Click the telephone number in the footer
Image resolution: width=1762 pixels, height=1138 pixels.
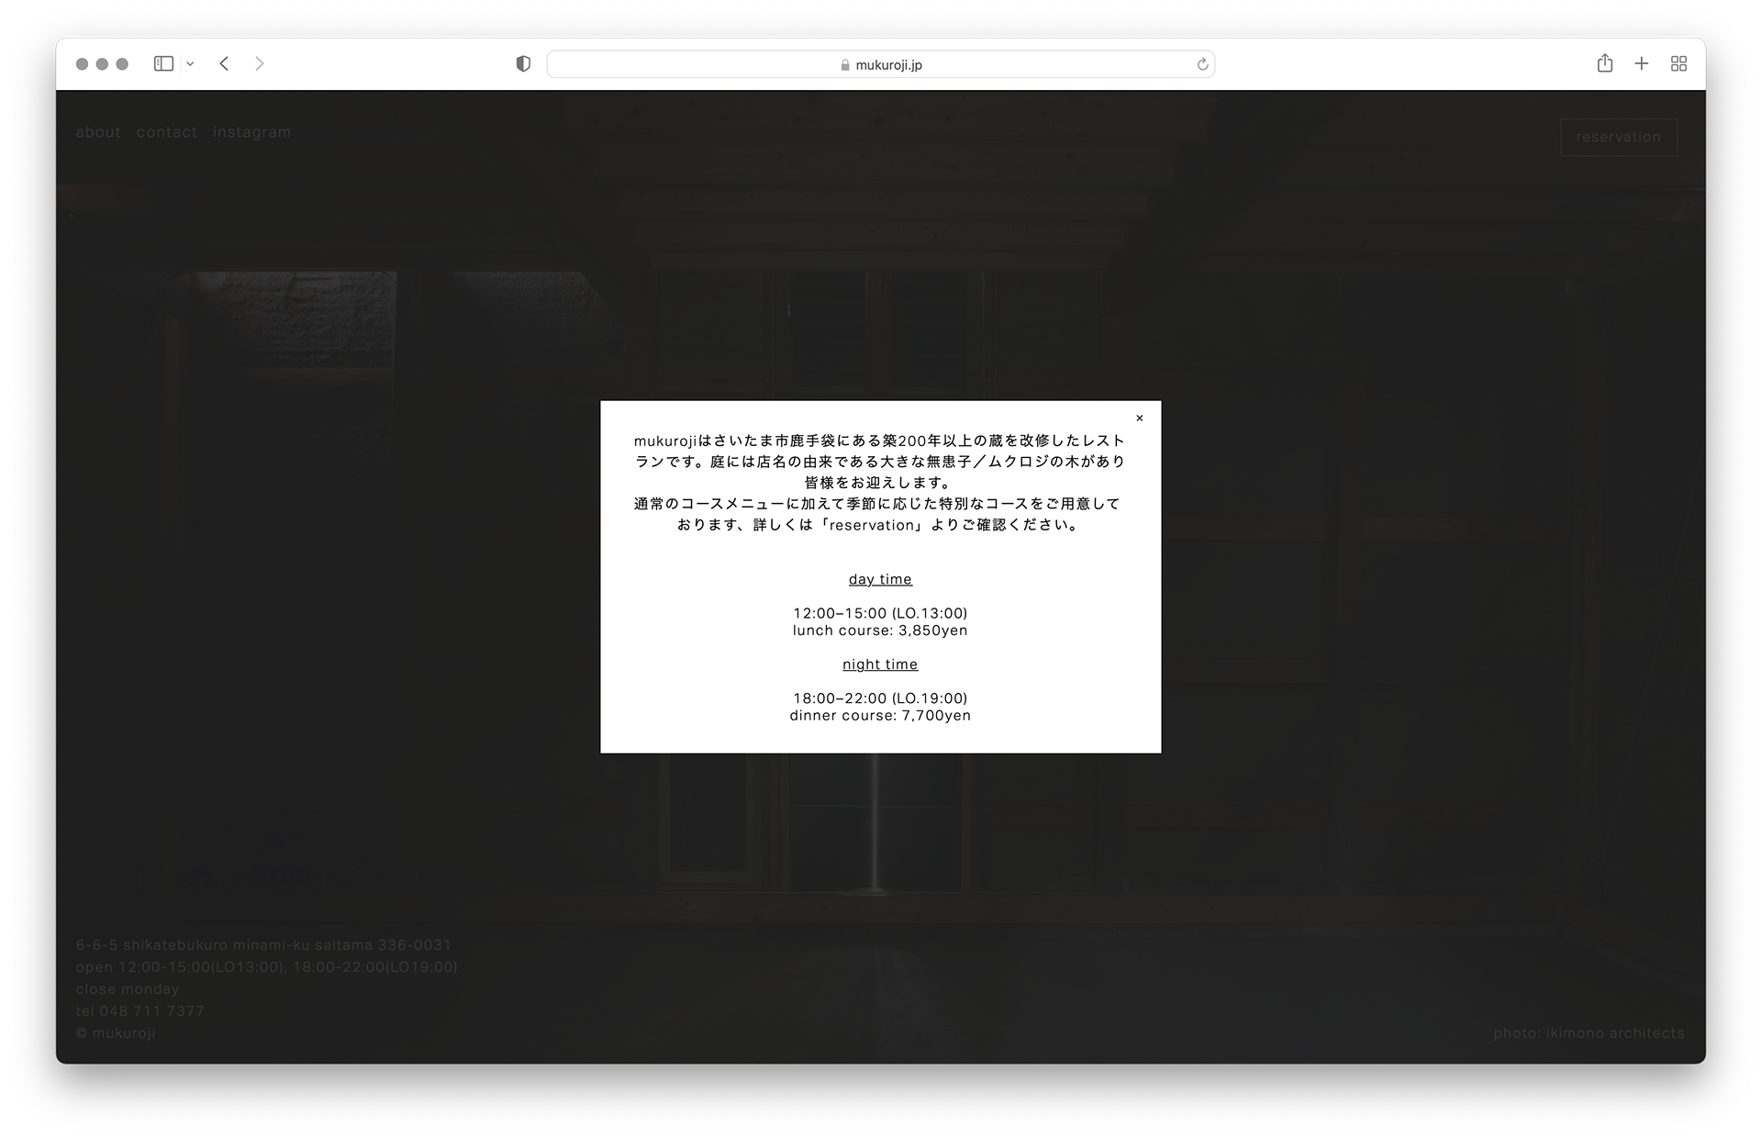pos(151,1011)
